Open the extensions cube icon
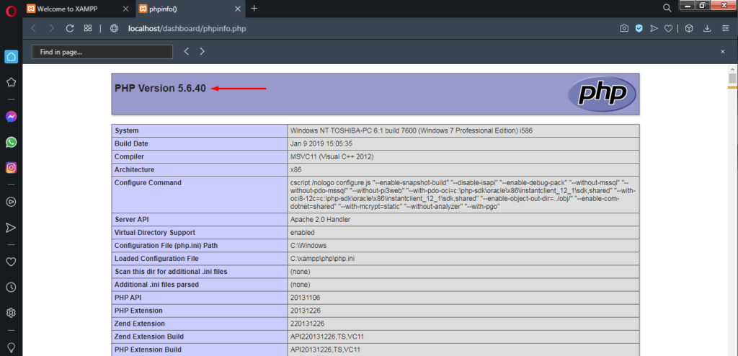 [689, 29]
